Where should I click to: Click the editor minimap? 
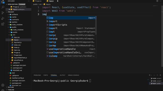coord(156,6)
